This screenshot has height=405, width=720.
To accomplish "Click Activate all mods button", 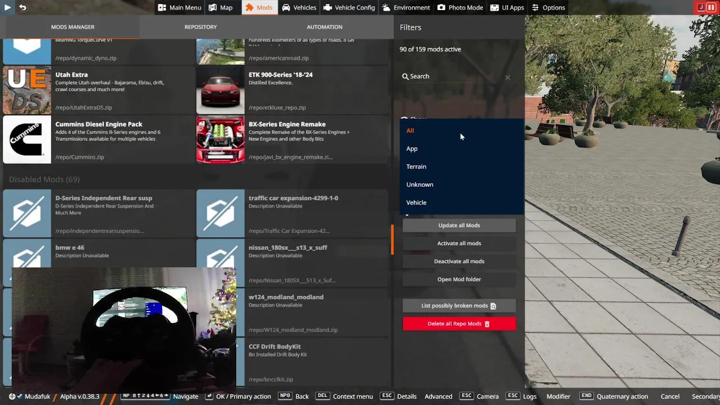I will click(x=459, y=244).
